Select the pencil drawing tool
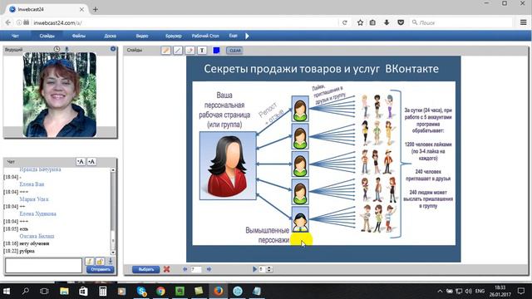This screenshot has height=299, width=532. [x=166, y=51]
